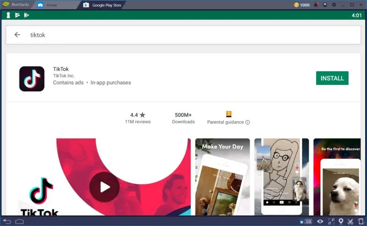Click the In-app purchases label

[111, 83]
